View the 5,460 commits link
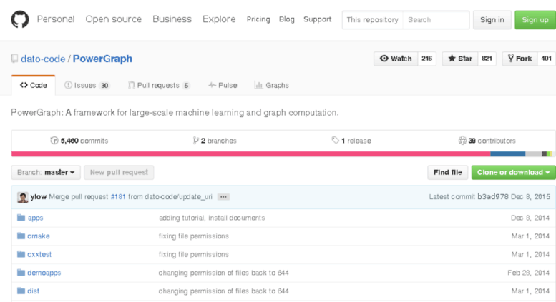 79,141
